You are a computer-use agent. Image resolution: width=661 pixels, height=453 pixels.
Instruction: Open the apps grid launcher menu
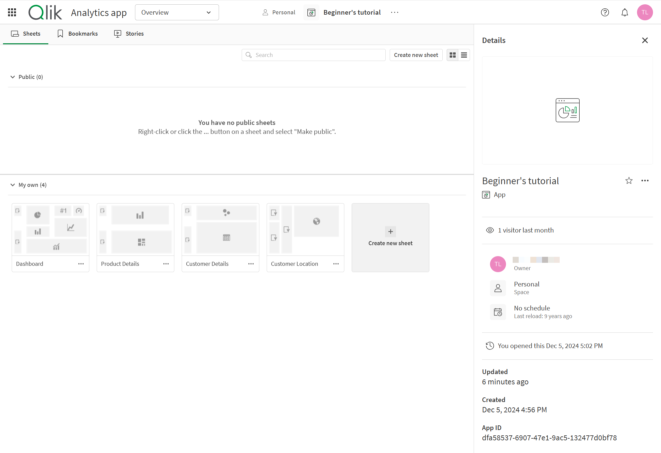12,12
